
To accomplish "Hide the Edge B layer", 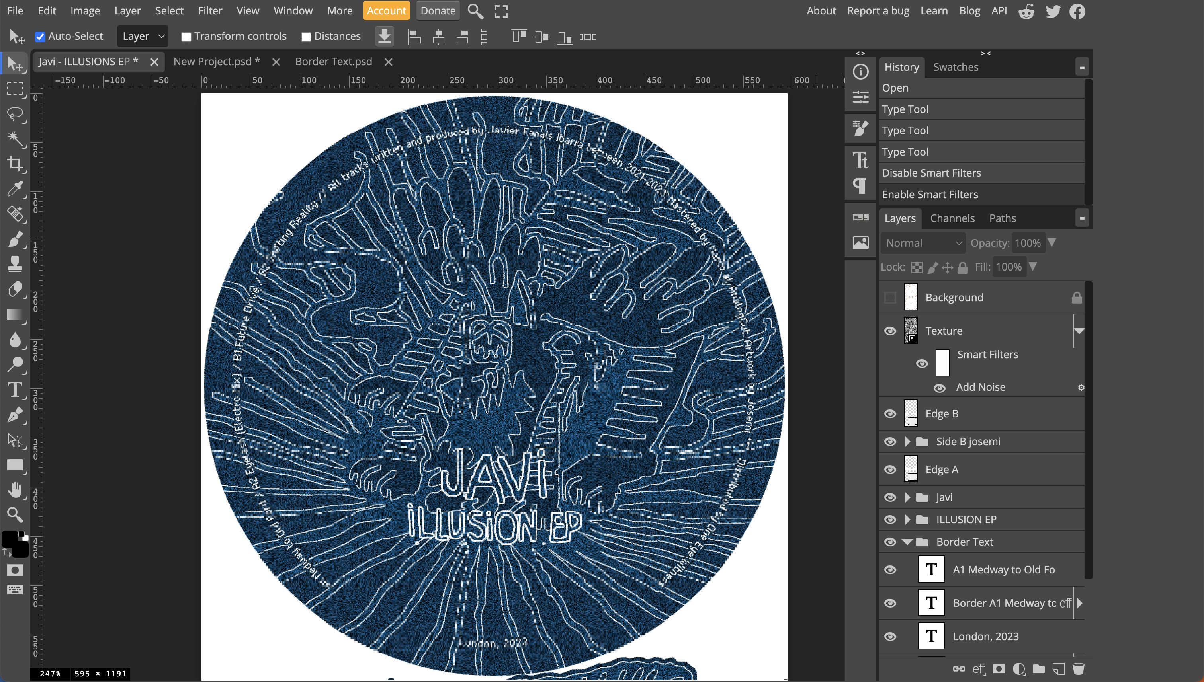I will (890, 413).
